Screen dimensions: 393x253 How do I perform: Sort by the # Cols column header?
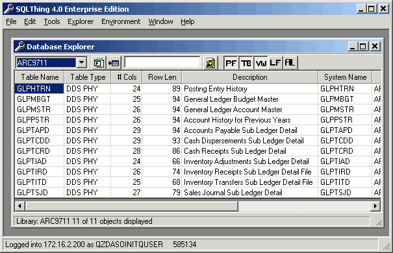click(127, 77)
